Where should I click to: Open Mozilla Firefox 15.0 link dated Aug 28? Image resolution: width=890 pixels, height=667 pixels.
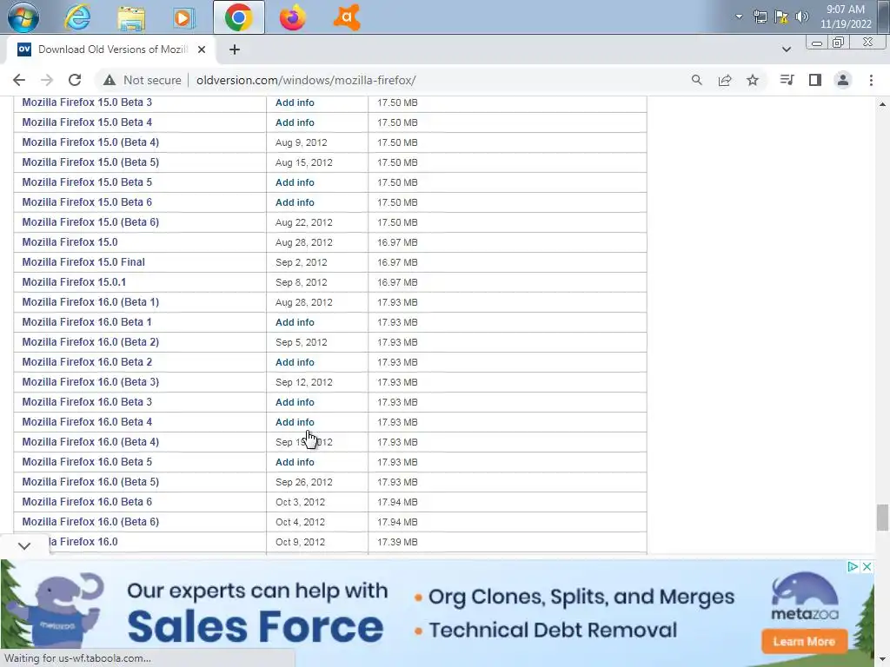pos(70,242)
